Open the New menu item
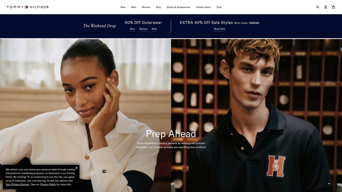Screen dimensions: 342x192 click(x=123, y=7)
